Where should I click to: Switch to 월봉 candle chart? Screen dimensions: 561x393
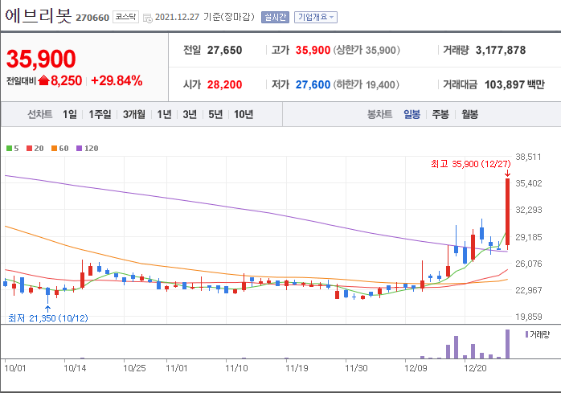[x=469, y=115]
